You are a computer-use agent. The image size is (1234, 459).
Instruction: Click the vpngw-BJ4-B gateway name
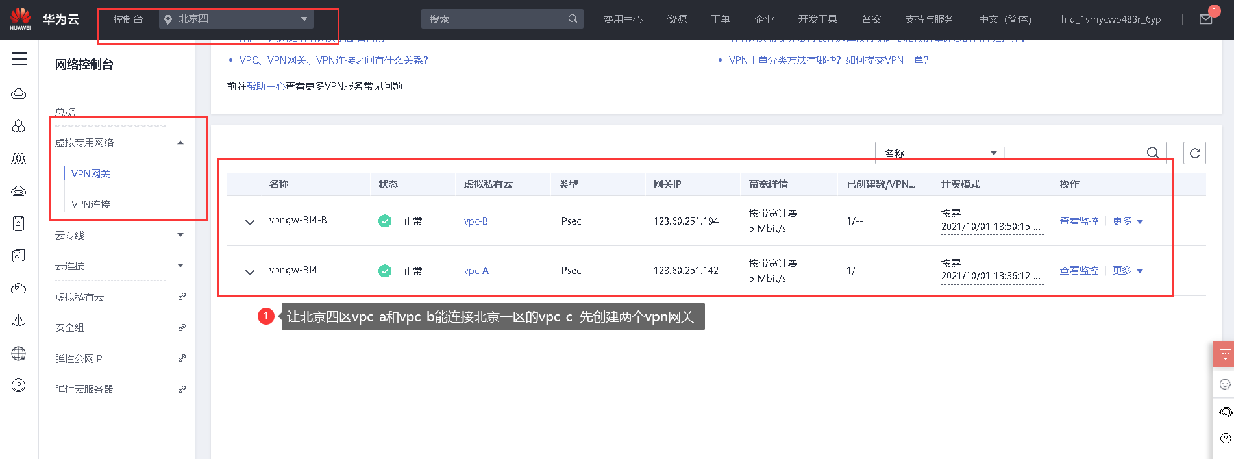coord(298,220)
